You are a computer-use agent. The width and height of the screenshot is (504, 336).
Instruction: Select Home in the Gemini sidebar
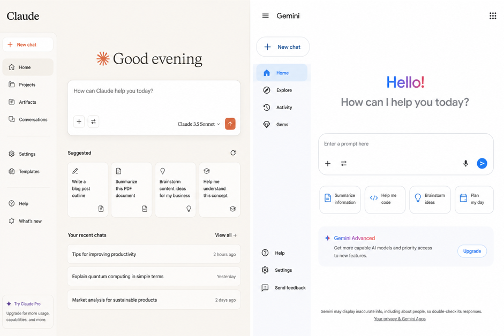pyautogui.click(x=282, y=73)
